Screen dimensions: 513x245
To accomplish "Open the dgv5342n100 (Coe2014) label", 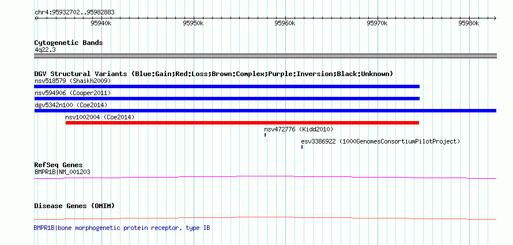I will click(x=71, y=105).
